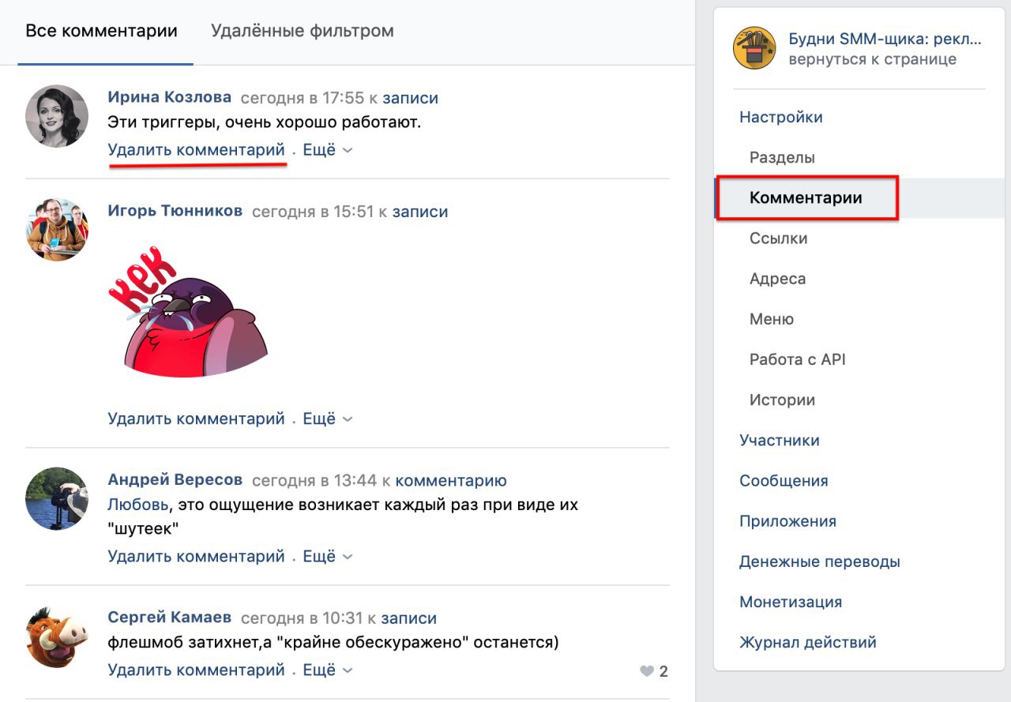Image resolution: width=1011 pixels, height=702 pixels.
Task: Switch to Удалённые фильтром tab
Action: [303, 31]
